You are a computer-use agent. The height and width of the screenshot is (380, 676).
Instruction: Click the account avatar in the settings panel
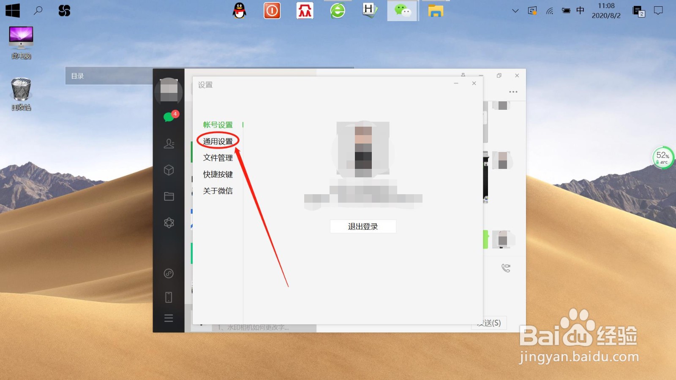pyautogui.click(x=363, y=149)
